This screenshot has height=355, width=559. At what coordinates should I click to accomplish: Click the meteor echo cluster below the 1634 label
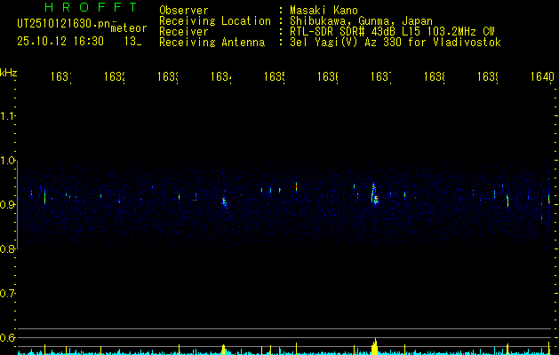coord(224,201)
